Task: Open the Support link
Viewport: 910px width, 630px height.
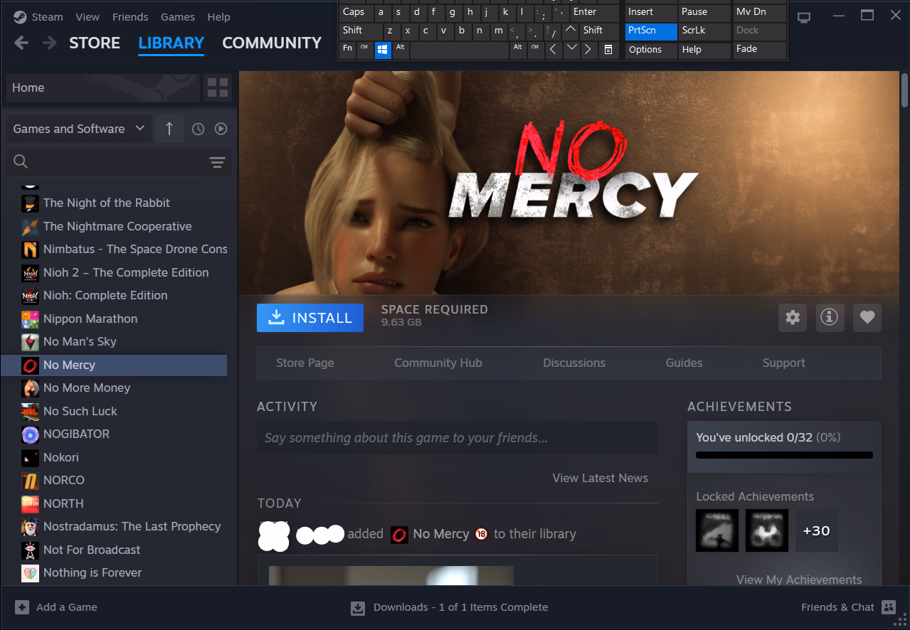Action: click(x=784, y=363)
